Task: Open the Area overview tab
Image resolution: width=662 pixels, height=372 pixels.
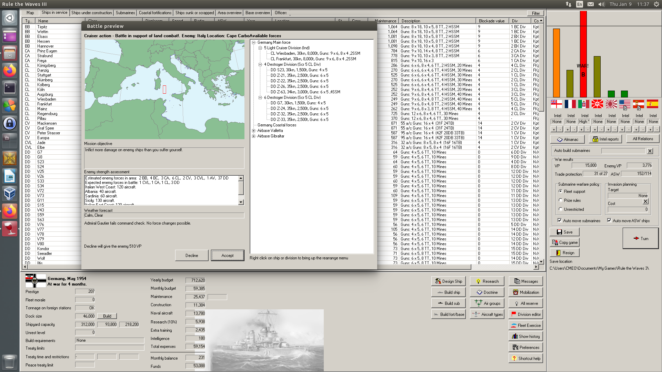Action: coord(229,13)
